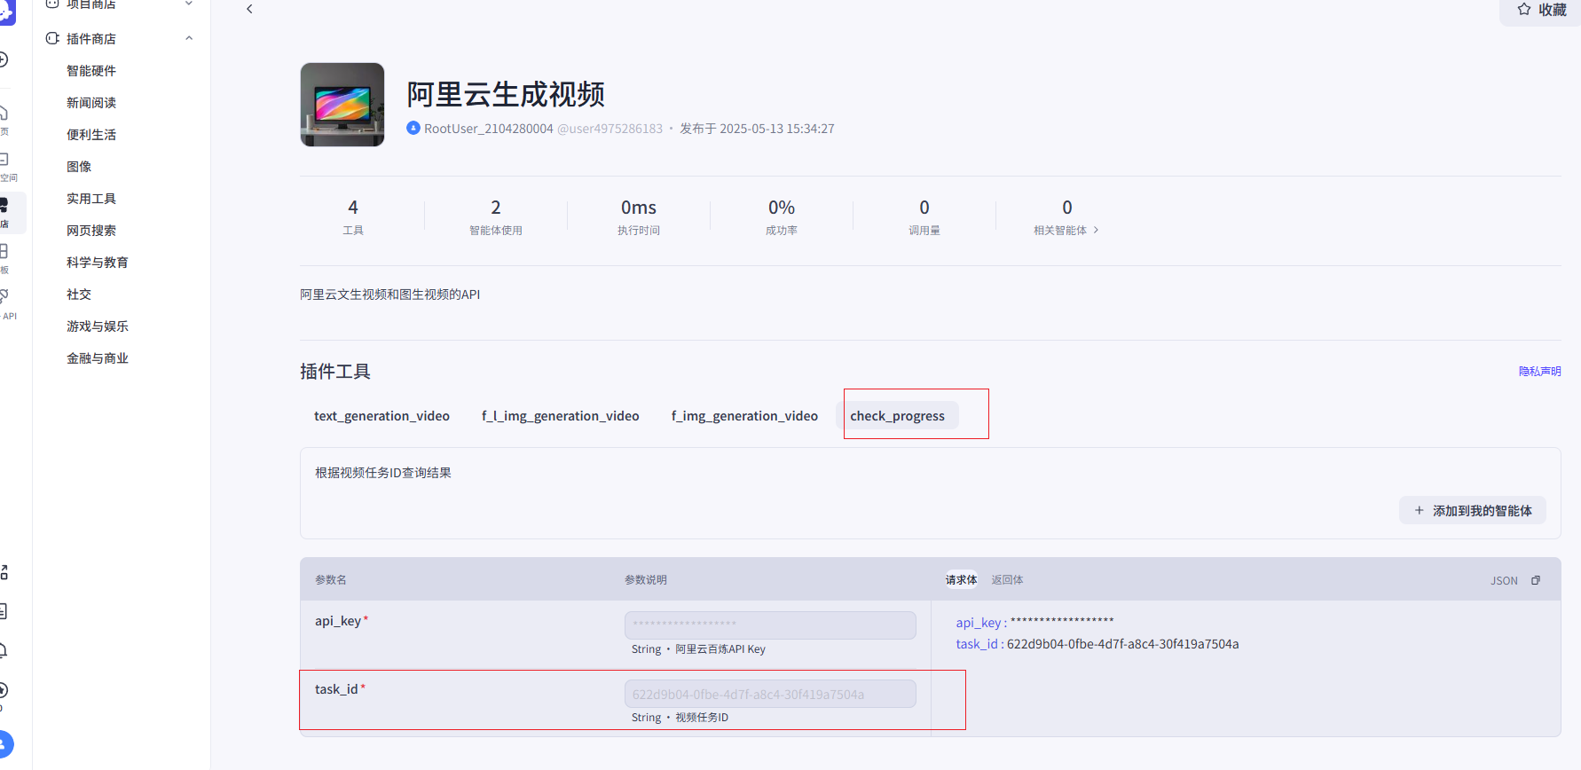This screenshot has width=1581, height=770.
Task: Select the check_progress tool tab
Action: [897, 416]
